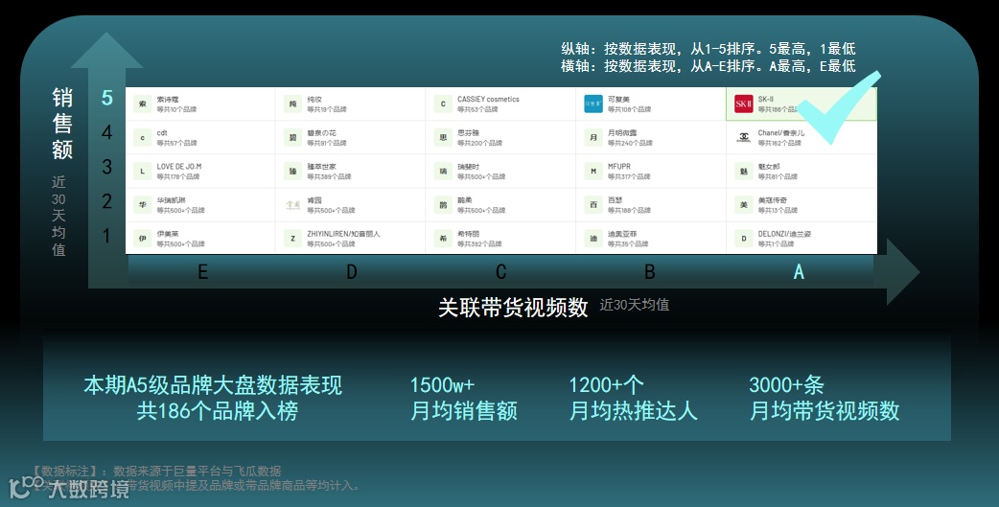Click the 横轴 sorting explanation line
The width and height of the screenshot is (999, 507).
click(708, 65)
